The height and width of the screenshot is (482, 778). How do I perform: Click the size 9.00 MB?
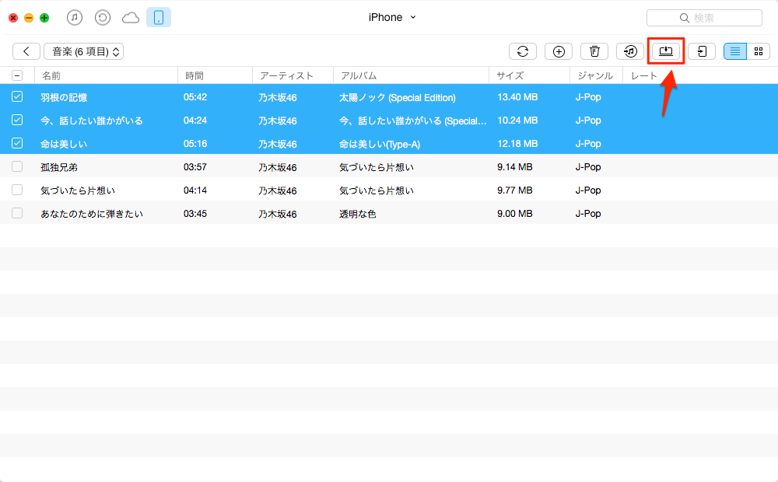coord(515,214)
